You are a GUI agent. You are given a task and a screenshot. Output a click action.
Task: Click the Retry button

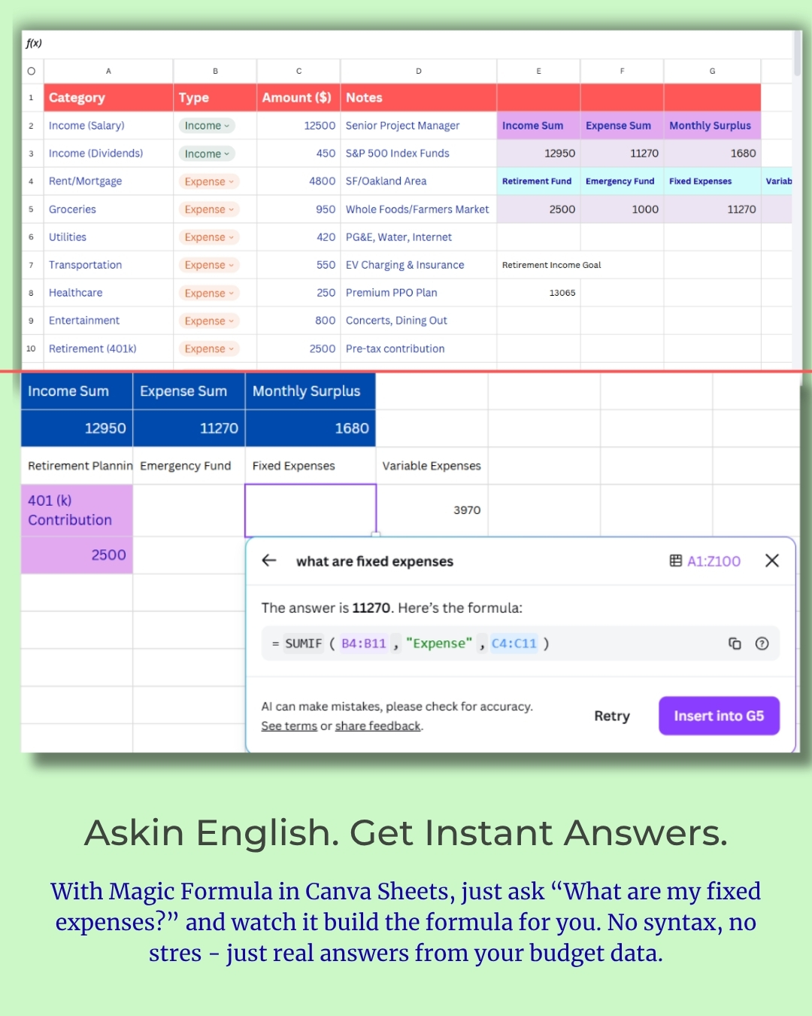pyautogui.click(x=612, y=716)
